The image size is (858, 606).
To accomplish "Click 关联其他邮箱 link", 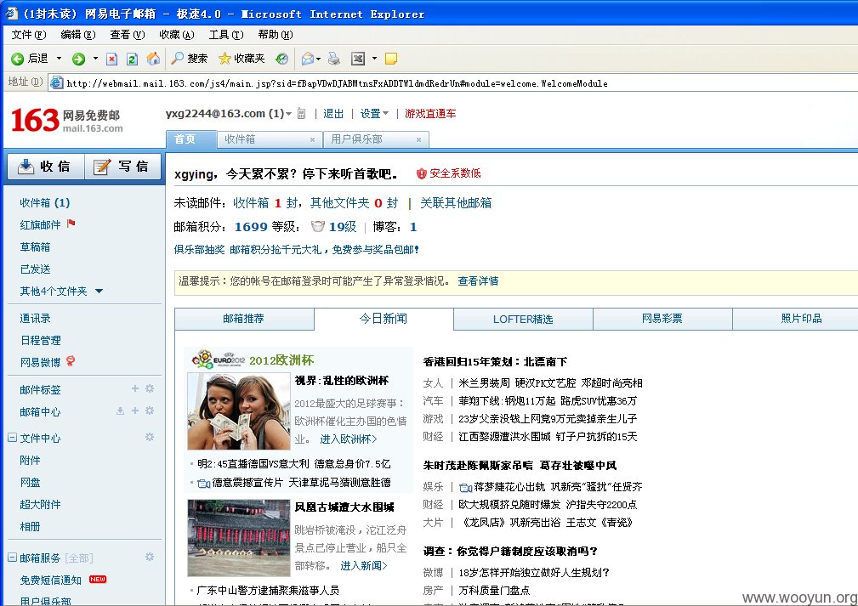I will pyautogui.click(x=456, y=203).
